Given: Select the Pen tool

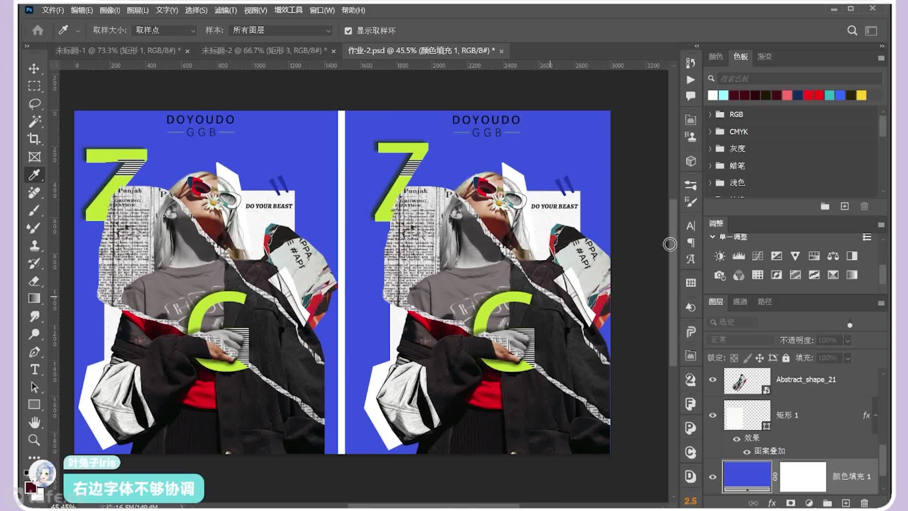Looking at the screenshot, I should click(x=34, y=352).
